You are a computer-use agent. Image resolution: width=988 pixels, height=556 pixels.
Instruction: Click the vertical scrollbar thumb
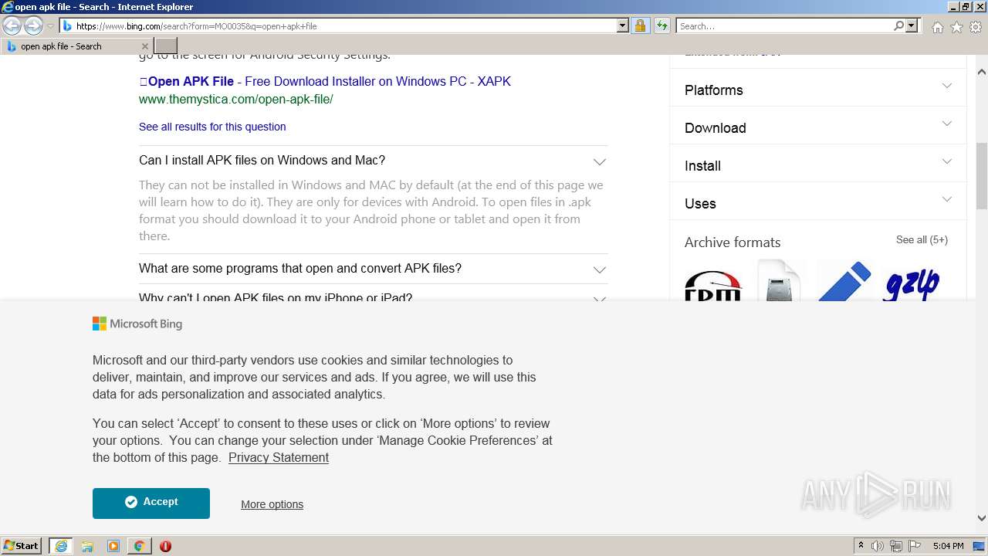pyautogui.click(x=982, y=176)
